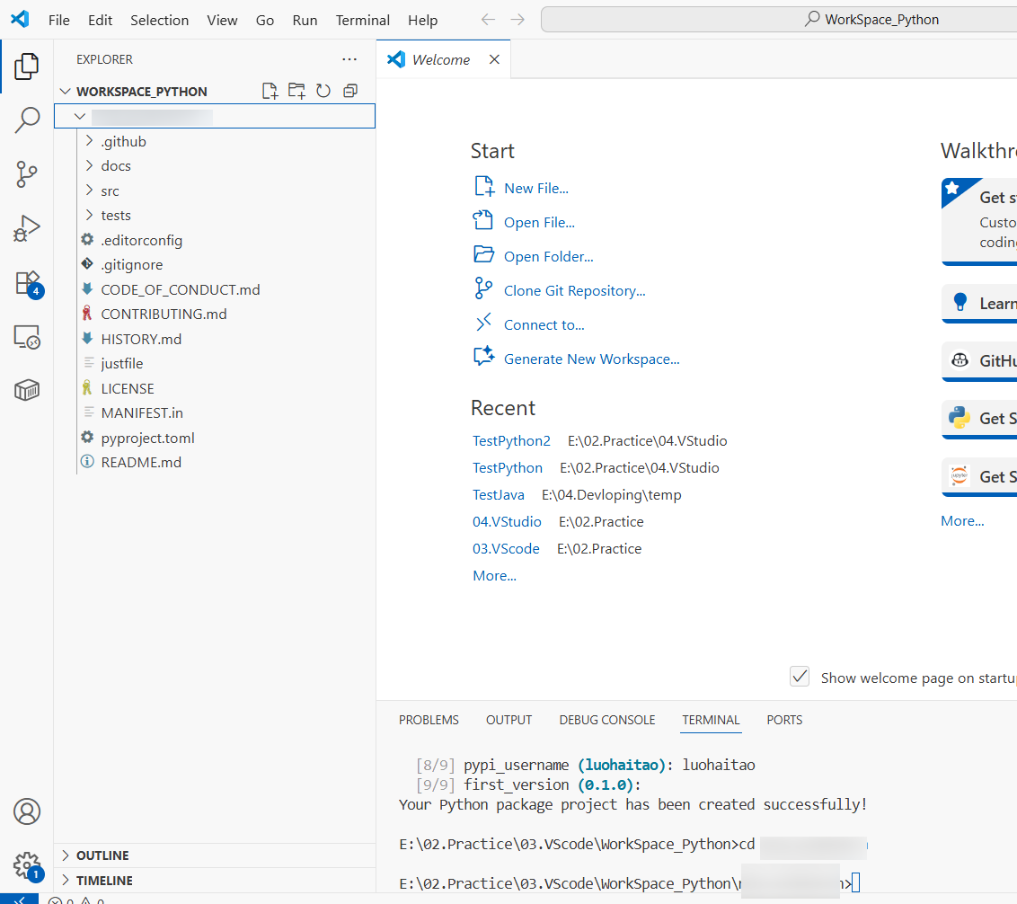Open the Edit menu
The image size is (1017, 904).
pos(100,20)
